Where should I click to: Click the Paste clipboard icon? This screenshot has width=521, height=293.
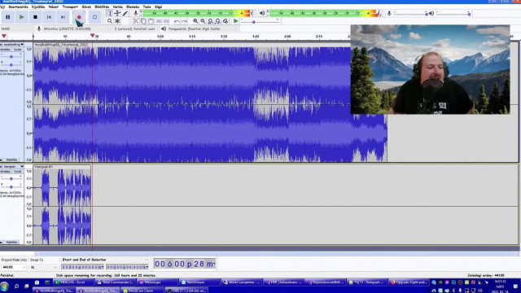tap(151, 21)
